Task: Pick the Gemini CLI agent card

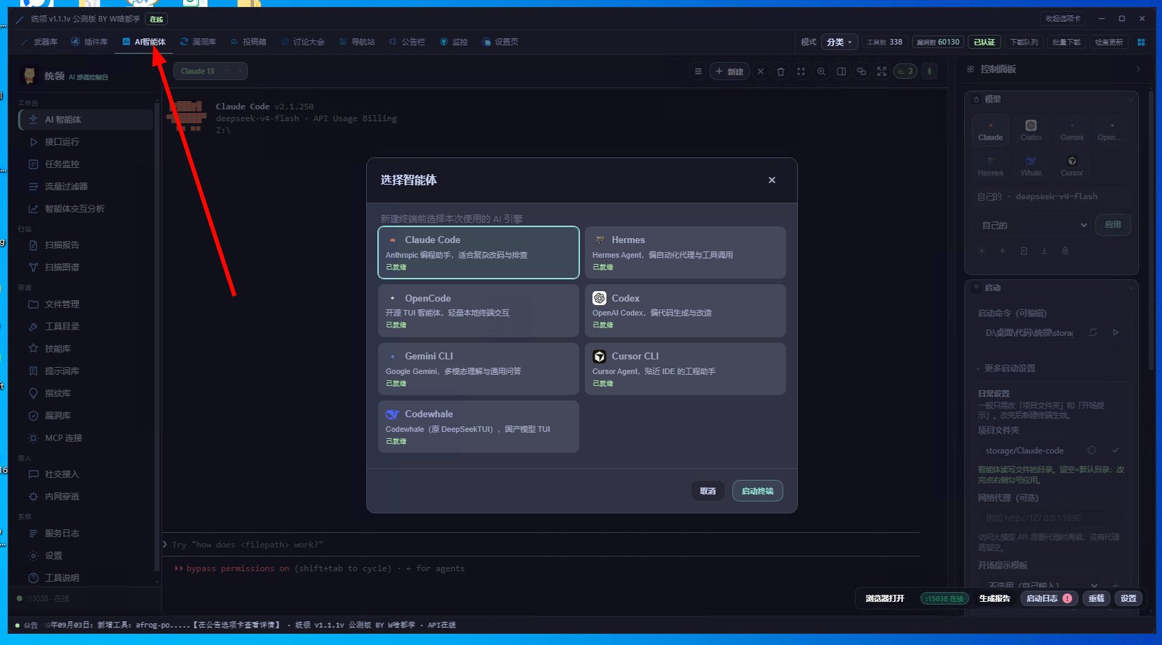Action: (x=478, y=368)
